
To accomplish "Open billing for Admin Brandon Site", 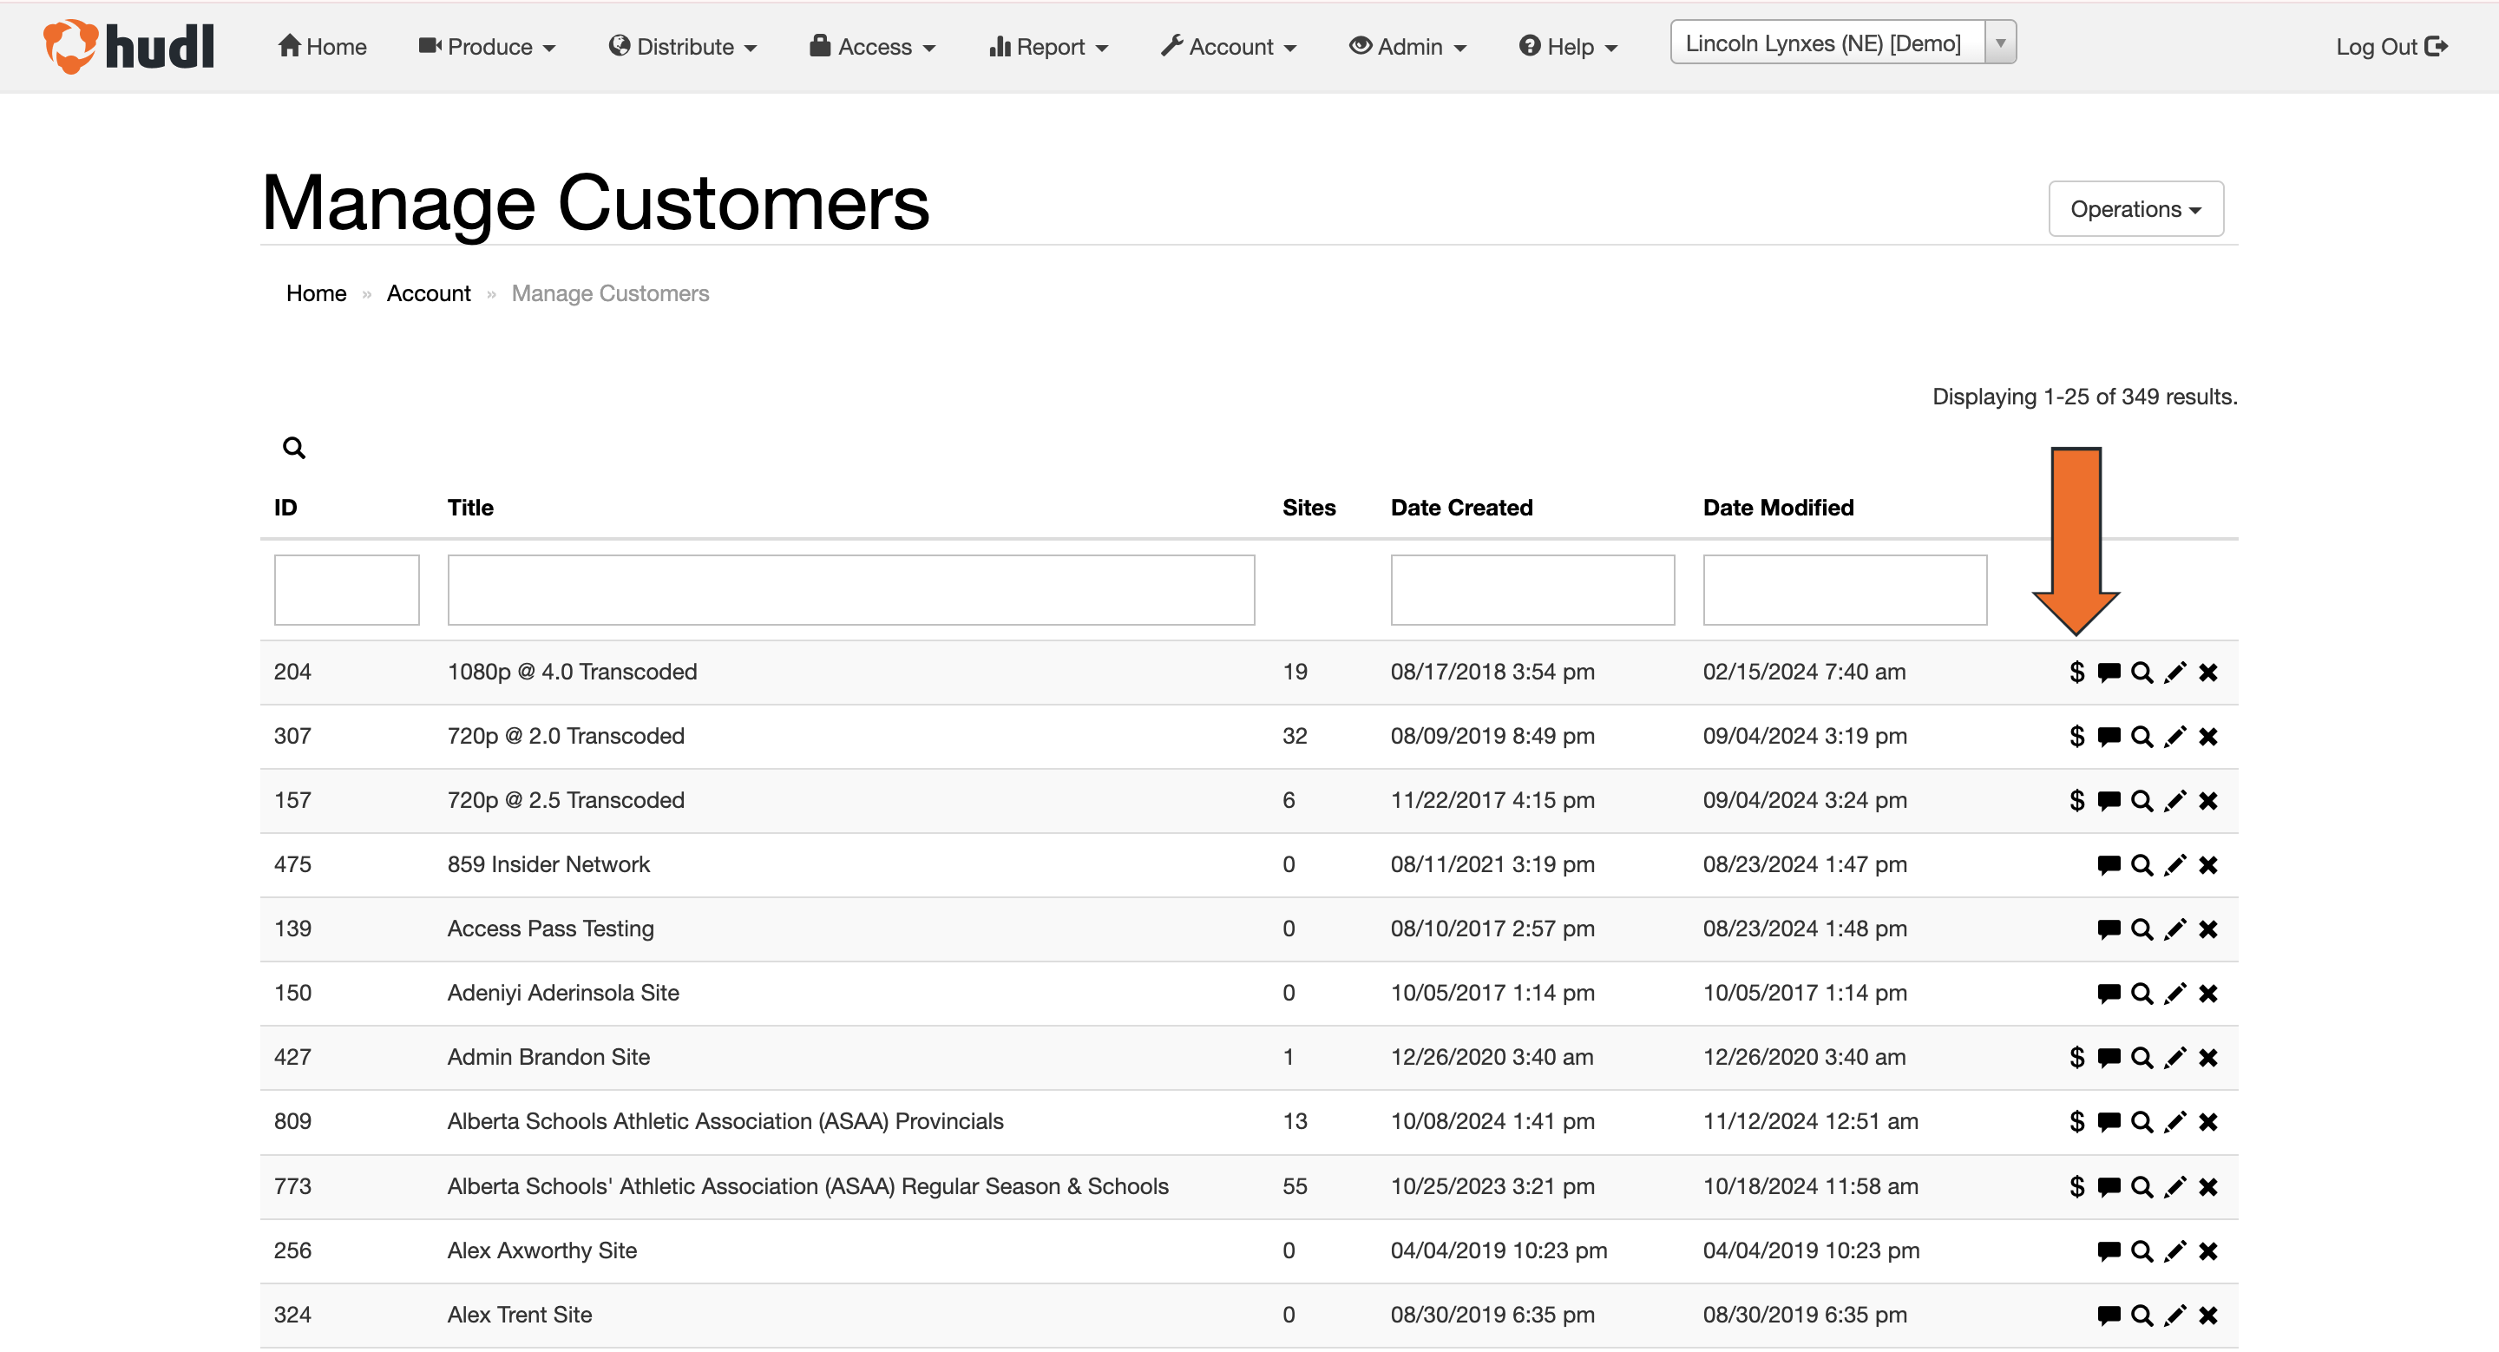I will point(2076,1057).
